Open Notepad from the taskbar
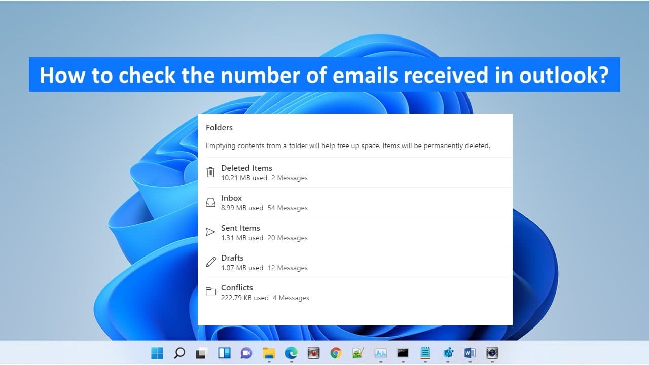Viewport: 649px width, 365px height. (x=425, y=353)
